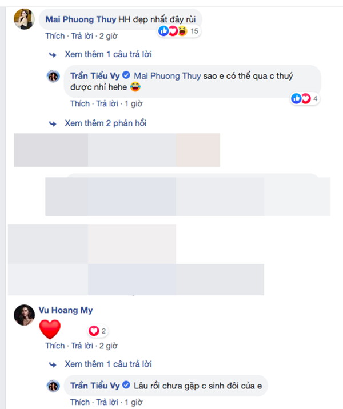Click Trần Tiểu Vy's avatar on last reply
The image size is (343, 409).
pyautogui.click(x=53, y=386)
